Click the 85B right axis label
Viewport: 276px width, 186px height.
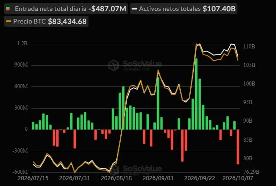(248, 140)
